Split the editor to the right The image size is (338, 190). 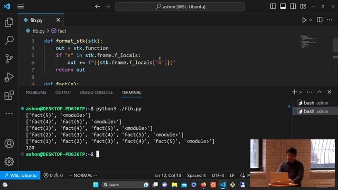tap(320, 20)
